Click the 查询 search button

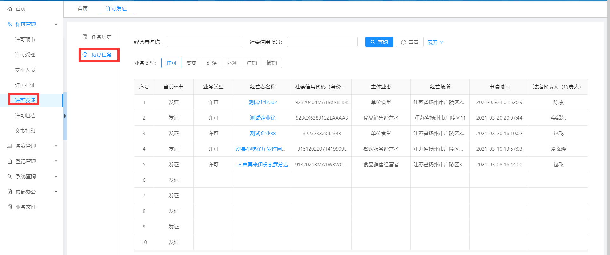(379, 42)
